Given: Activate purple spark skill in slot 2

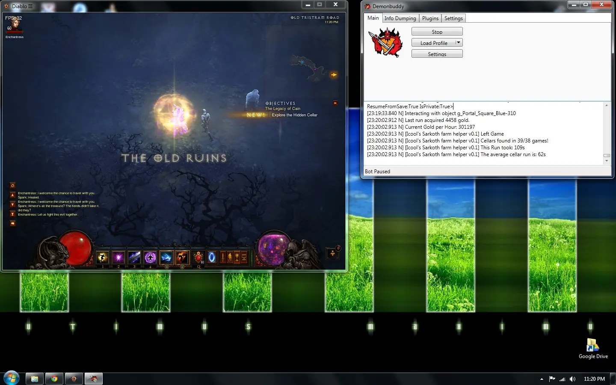Looking at the screenshot, I should [x=118, y=257].
